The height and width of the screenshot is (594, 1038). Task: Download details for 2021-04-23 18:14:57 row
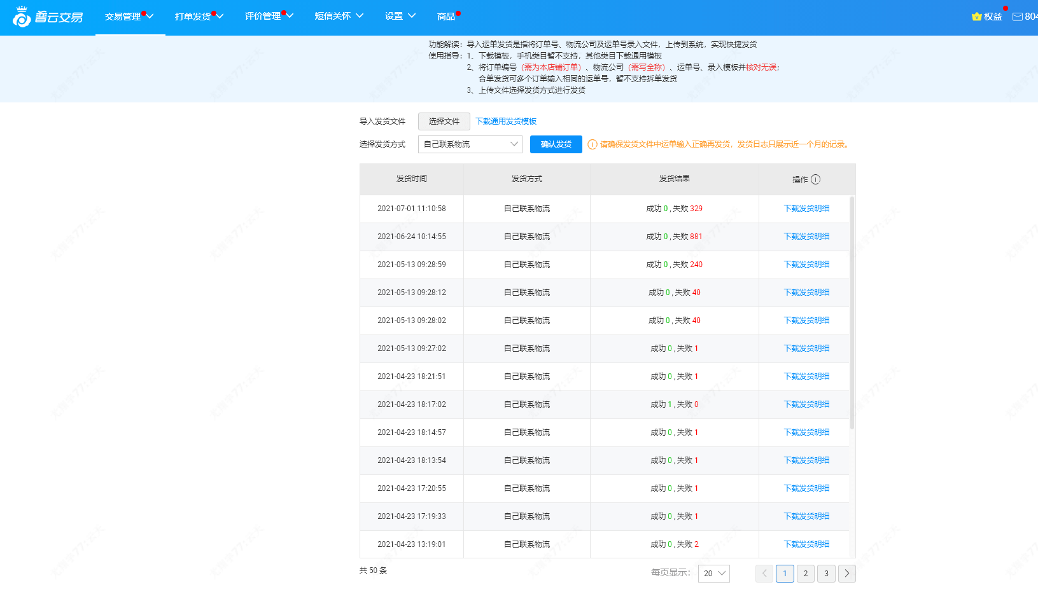tap(806, 432)
